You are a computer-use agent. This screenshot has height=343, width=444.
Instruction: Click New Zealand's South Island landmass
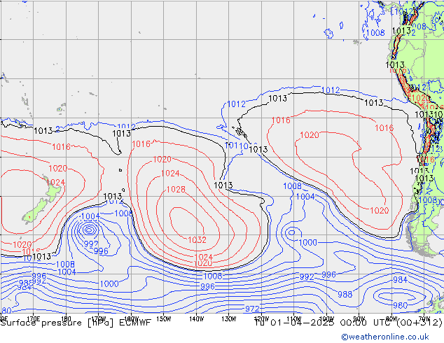(36, 211)
